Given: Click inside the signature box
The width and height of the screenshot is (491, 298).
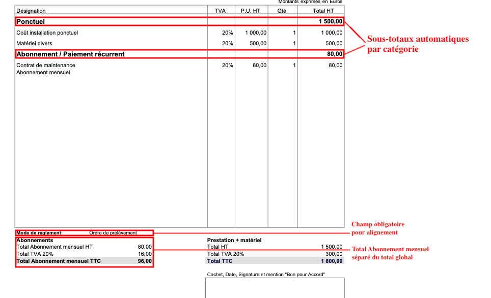Looking at the screenshot, I should pyautogui.click(x=275, y=288).
